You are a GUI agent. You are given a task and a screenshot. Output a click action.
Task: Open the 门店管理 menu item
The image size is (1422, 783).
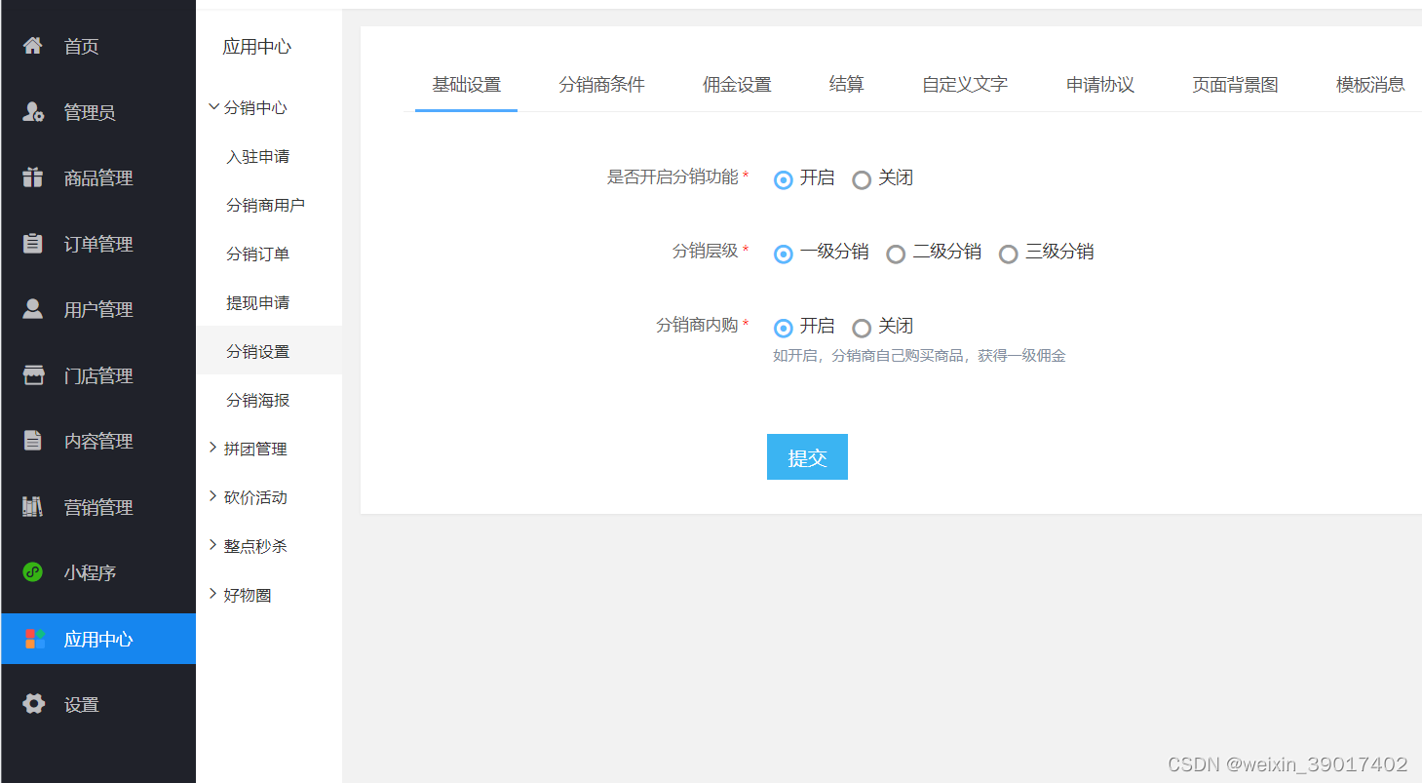[x=98, y=375]
